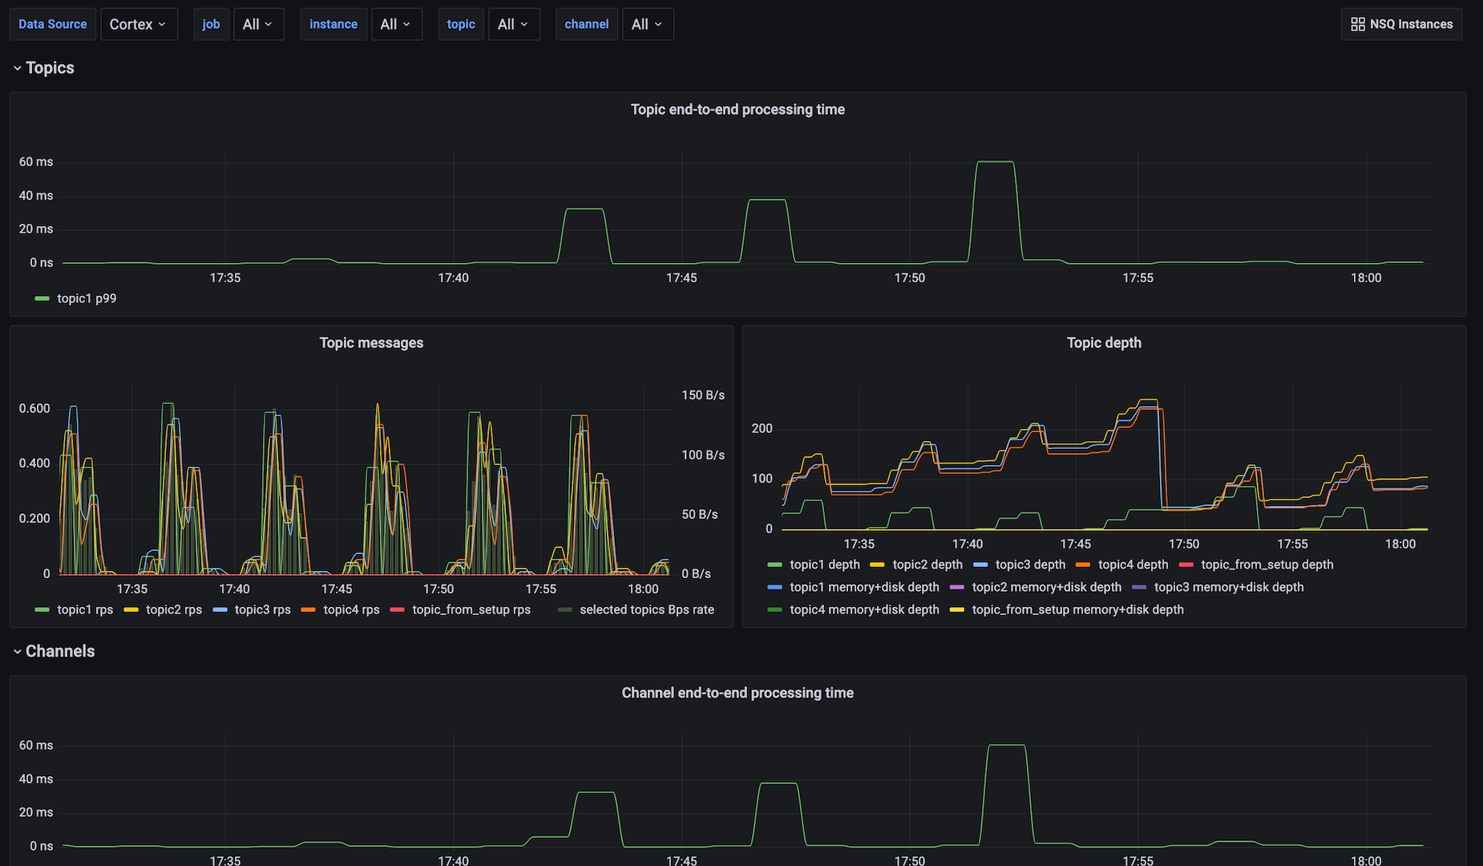Viewport: 1483px width, 866px height.
Task: Open the NSQ Instances dashboard link icon
Action: coord(1358,24)
